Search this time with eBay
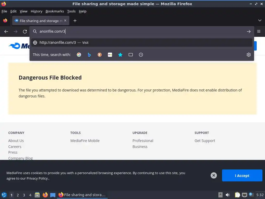265x199 pixels. [110, 55]
